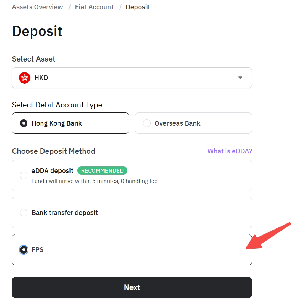This screenshot has width=302, height=306.
Task: Click the Overseas Bank label text
Action: (177, 123)
